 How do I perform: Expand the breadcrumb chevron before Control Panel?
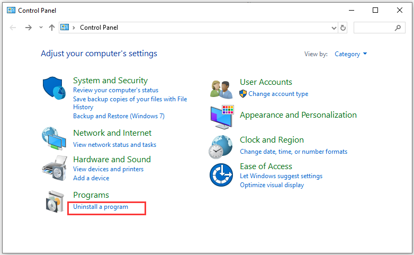[74, 28]
